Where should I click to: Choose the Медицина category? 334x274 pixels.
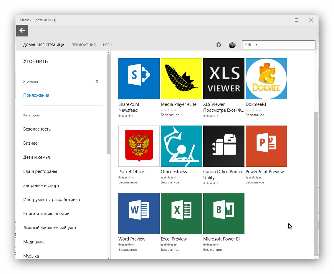coord(34,242)
